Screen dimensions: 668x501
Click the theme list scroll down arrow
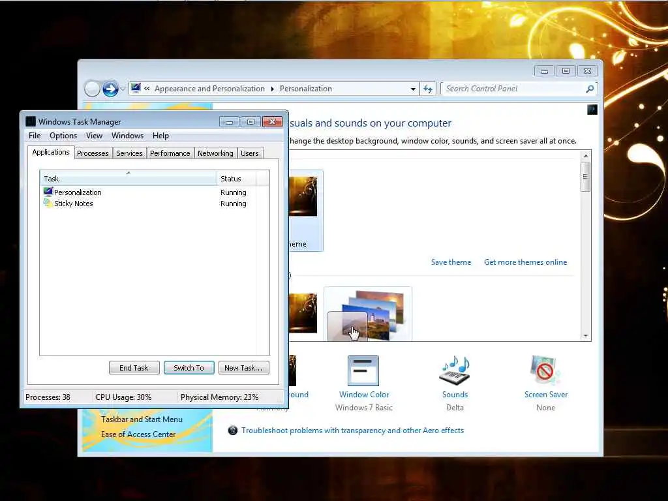coord(586,336)
